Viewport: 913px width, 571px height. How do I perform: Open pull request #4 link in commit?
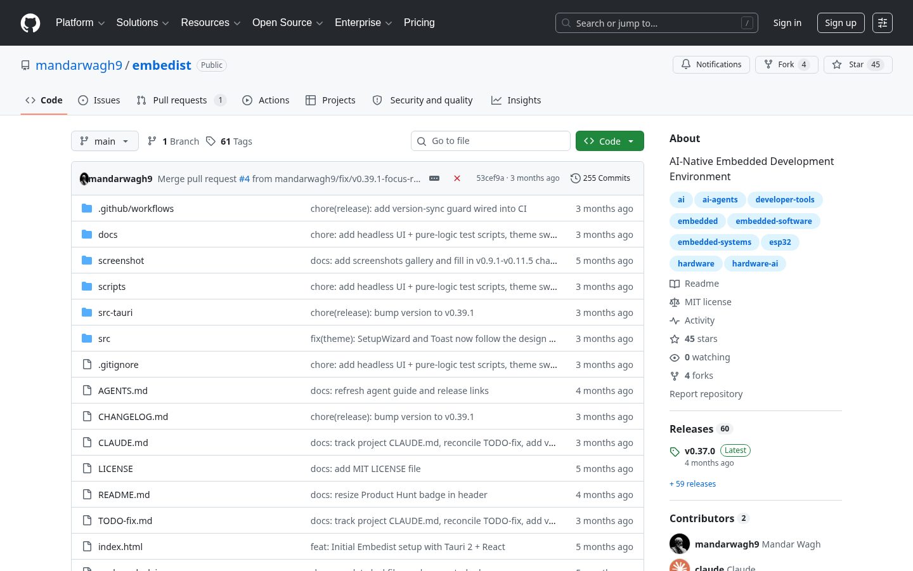pos(244,179)
